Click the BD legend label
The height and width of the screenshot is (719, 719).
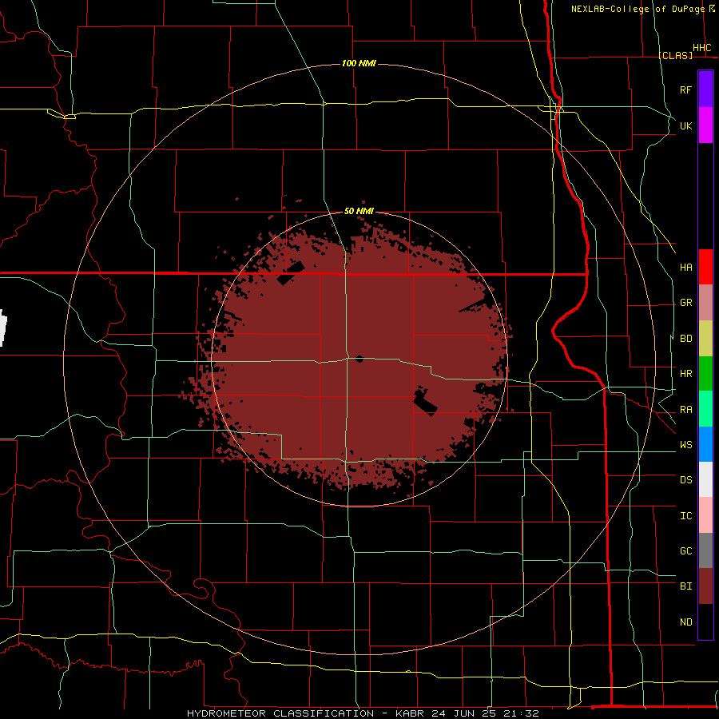tap(685, 339)
